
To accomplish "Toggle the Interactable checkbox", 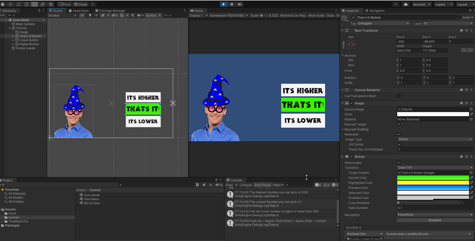I will (399, 163).
